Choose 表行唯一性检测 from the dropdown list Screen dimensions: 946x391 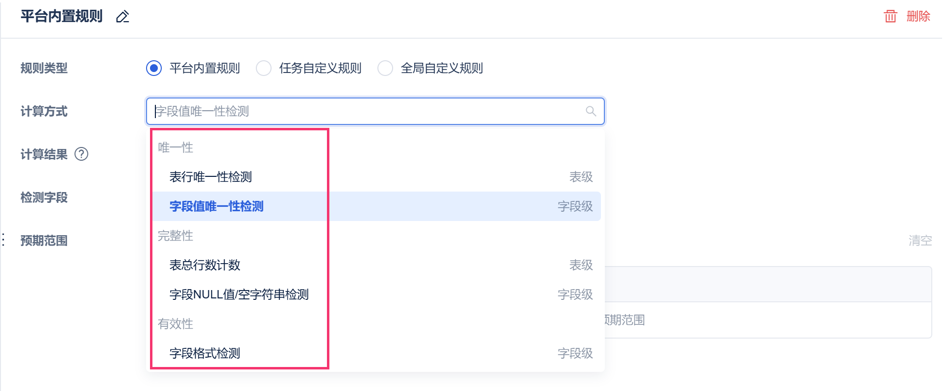[x=376, y=177]
